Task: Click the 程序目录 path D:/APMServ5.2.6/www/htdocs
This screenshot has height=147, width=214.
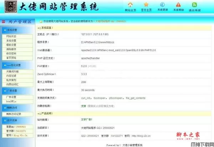Action: pos(97,42)
